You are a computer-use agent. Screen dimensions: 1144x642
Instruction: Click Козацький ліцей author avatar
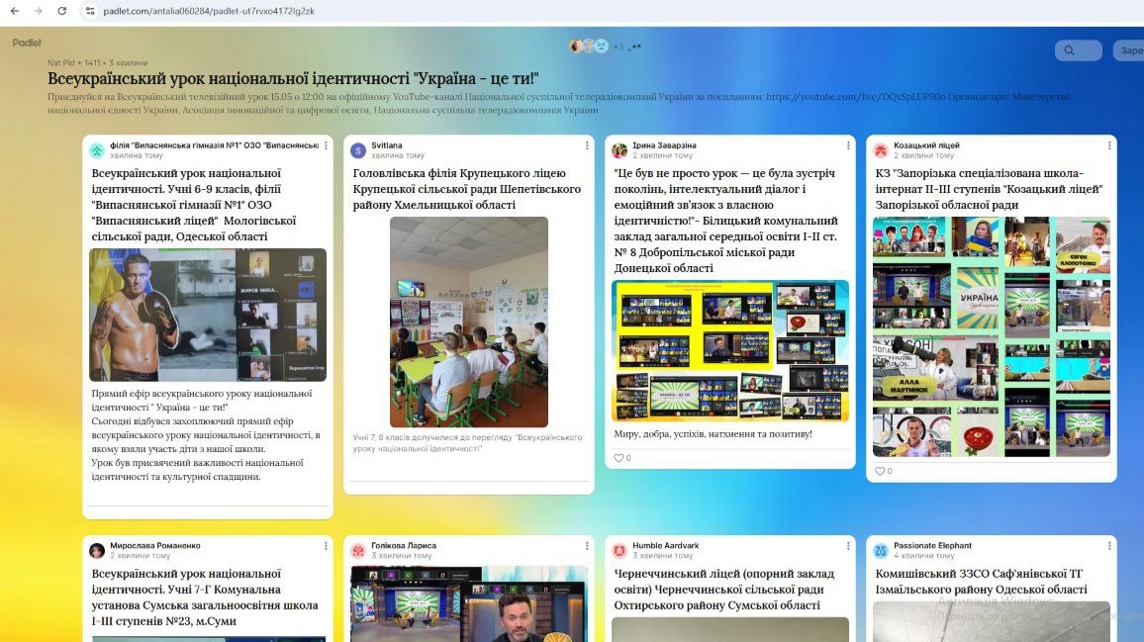(881, 150)
